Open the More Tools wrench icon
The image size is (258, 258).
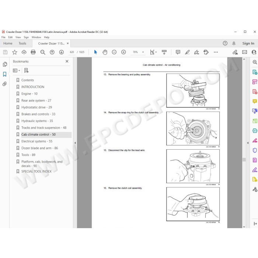point(255,189)
